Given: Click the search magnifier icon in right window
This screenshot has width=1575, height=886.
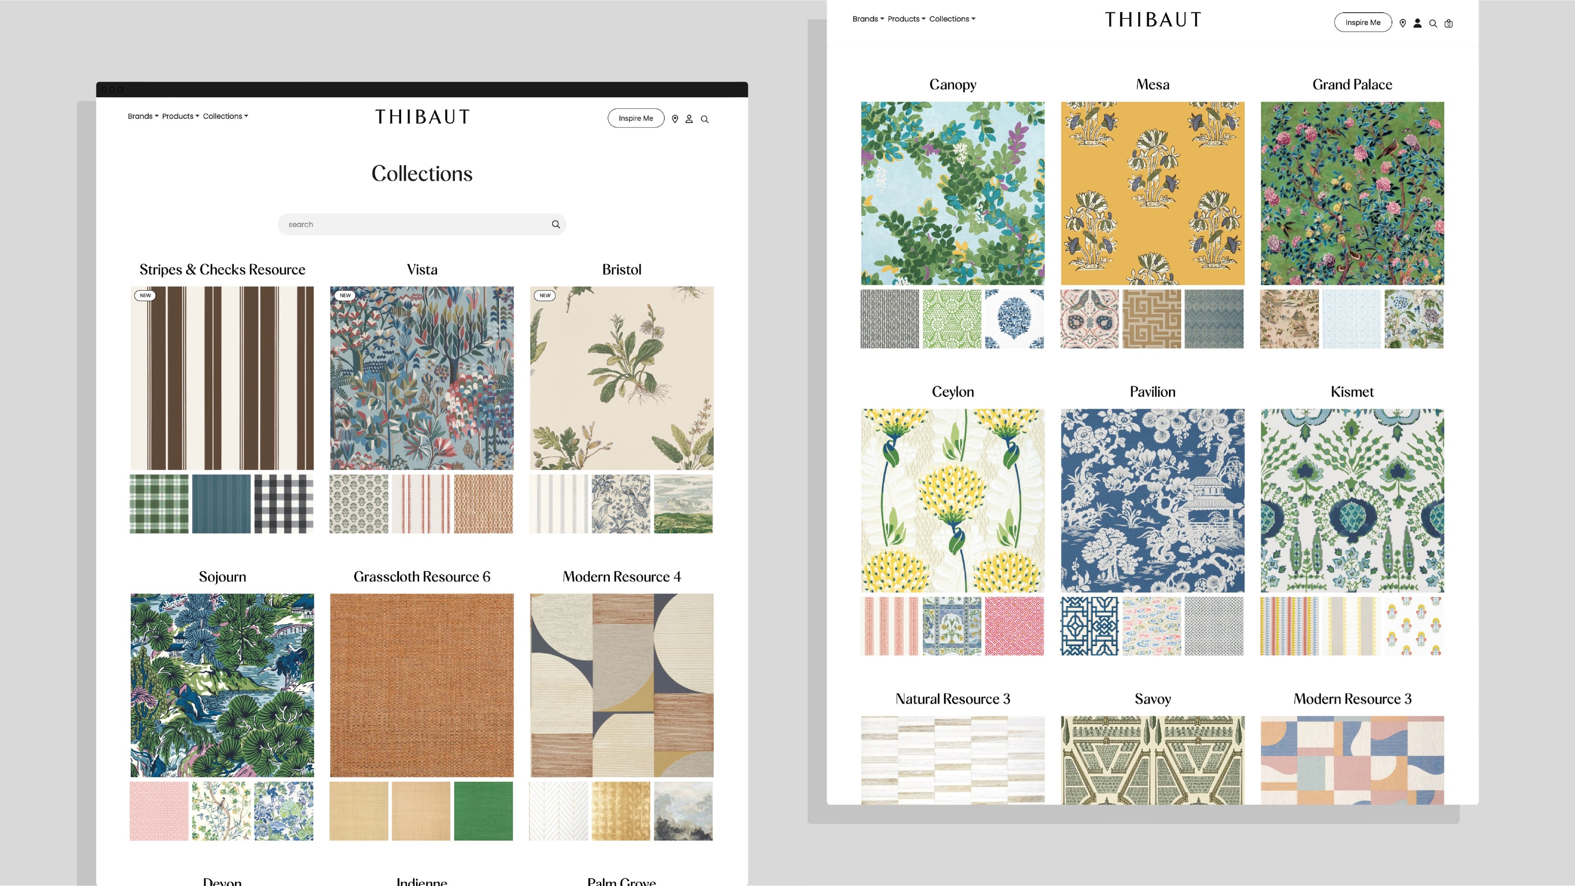Looking at the screenshot, I should point(1433,24).
